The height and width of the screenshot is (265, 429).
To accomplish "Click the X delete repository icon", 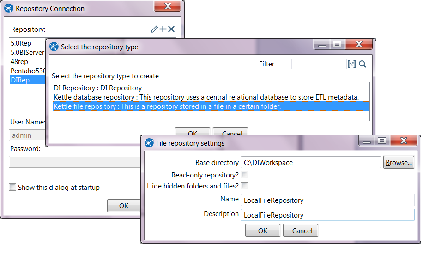I will [171, 29].
